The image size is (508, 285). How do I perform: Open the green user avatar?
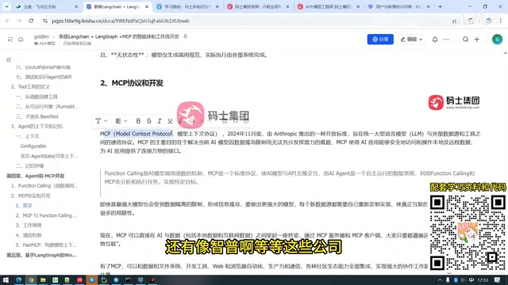click(x=497, y=40)
